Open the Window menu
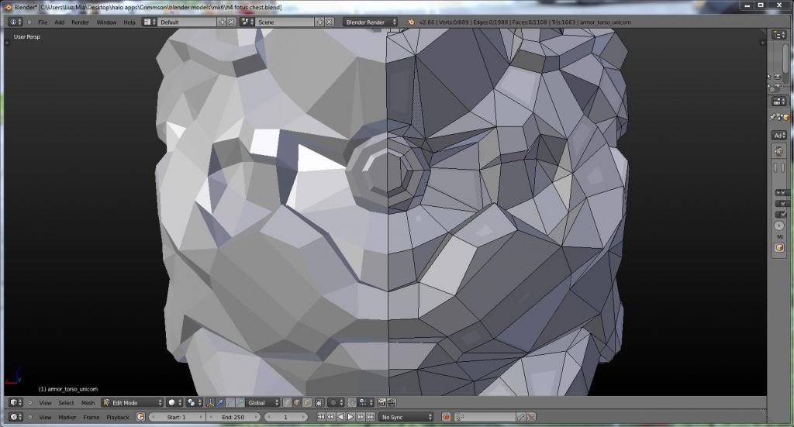Screen dimensions: 794x427 [106, 22]
